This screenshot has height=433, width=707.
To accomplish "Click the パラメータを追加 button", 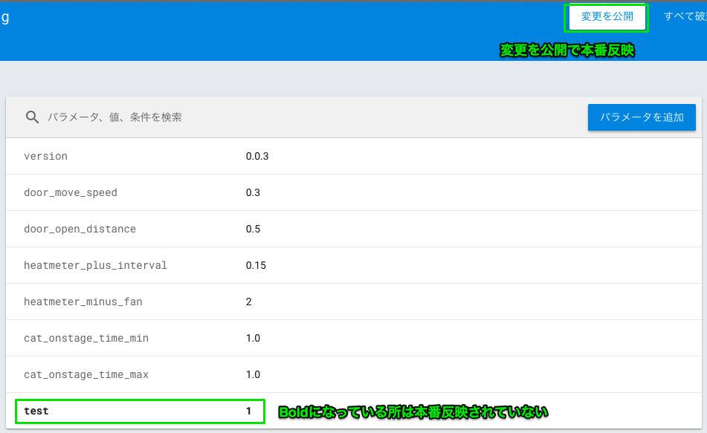I will (642, 117).
